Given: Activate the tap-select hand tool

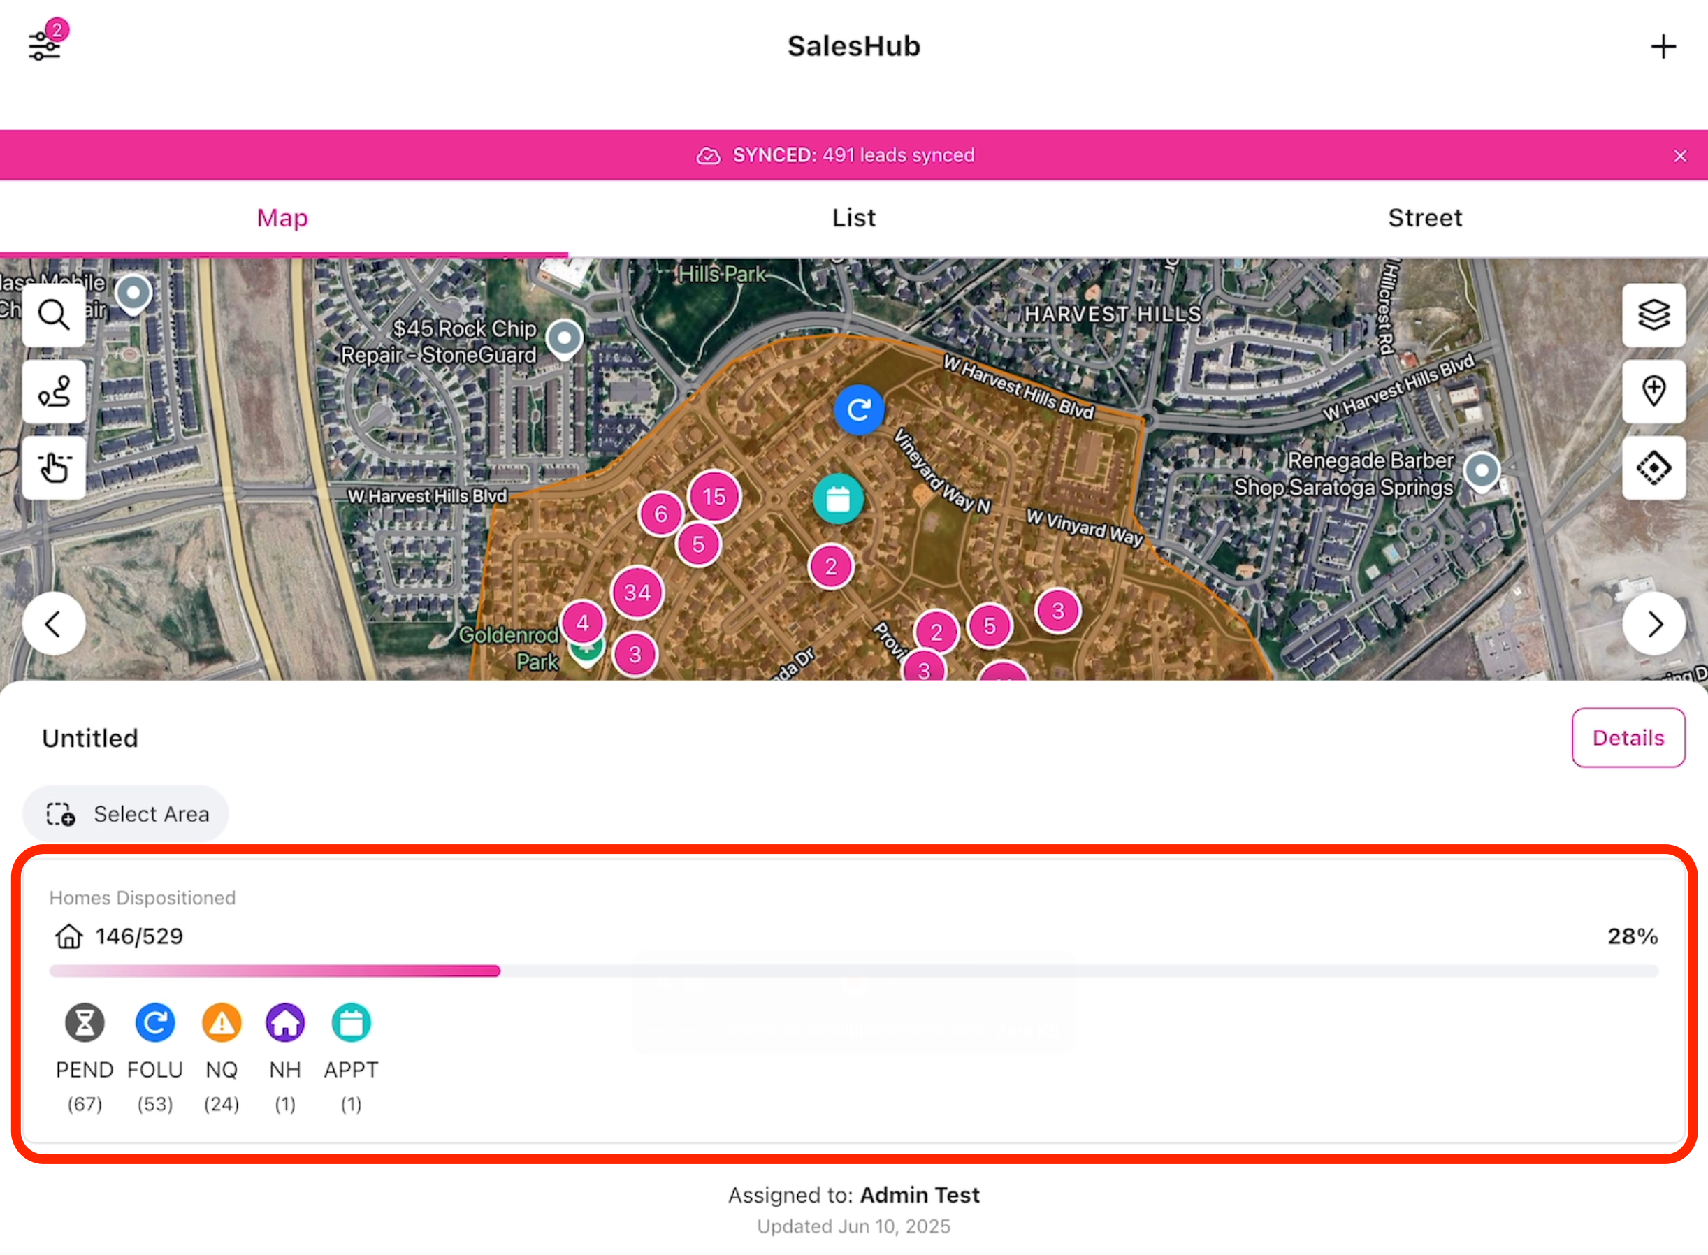Looking at the screenshot, I should tap(54, 467).
